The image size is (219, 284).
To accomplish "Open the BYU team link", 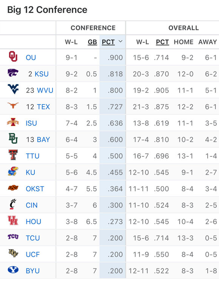I will tap(33, 271).
